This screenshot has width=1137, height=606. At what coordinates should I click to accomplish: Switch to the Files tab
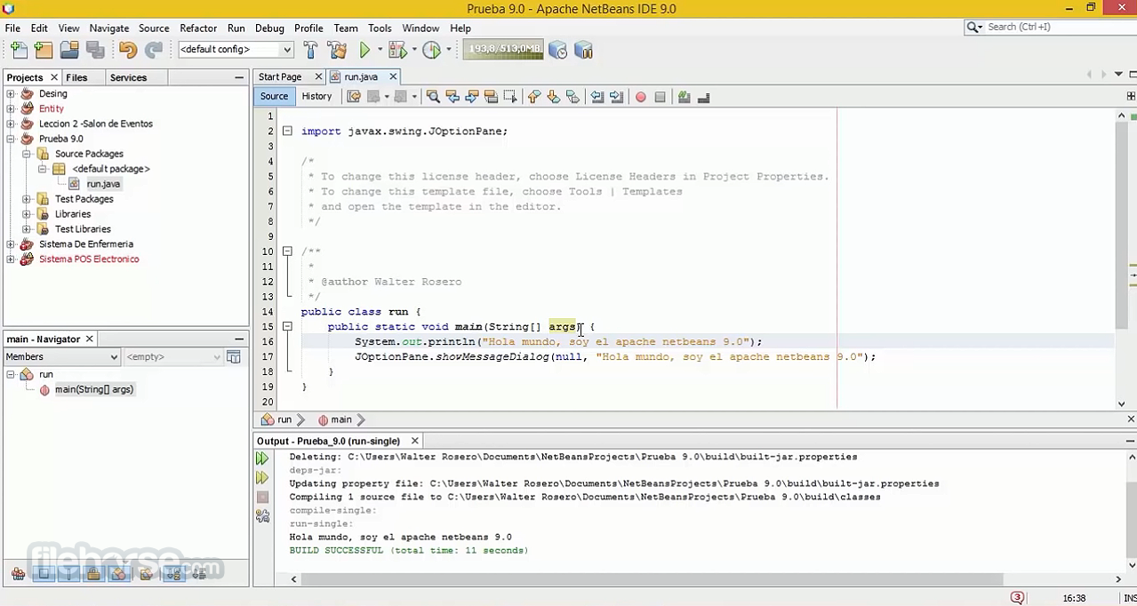point(76,77)
